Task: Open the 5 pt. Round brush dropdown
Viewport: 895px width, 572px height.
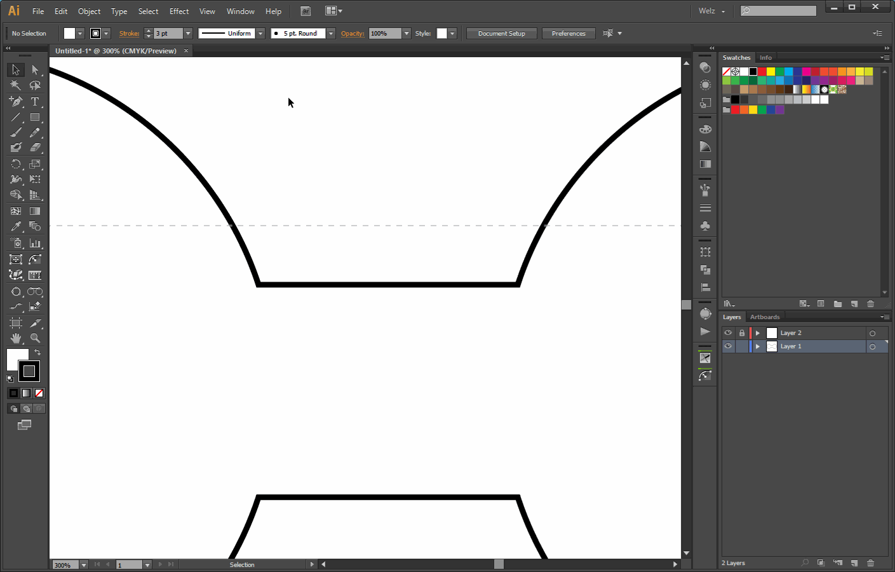Action: pyautogui.click(x=330, y=33)
